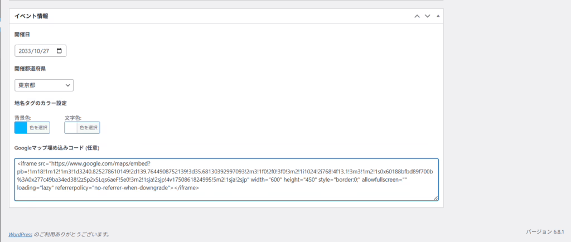
Task: Open the WordPress link in the footer
Action: 21,234
